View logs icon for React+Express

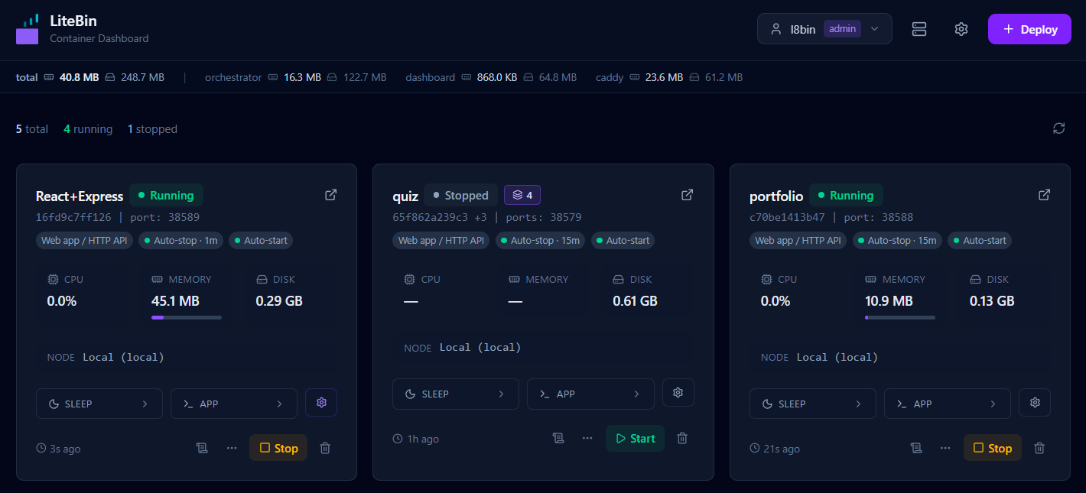pyautogui.click(x=202, y=448)
